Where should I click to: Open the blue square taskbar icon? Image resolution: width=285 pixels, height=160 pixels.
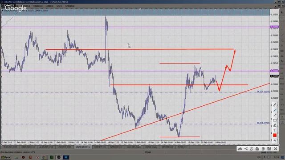pos(66,157)
